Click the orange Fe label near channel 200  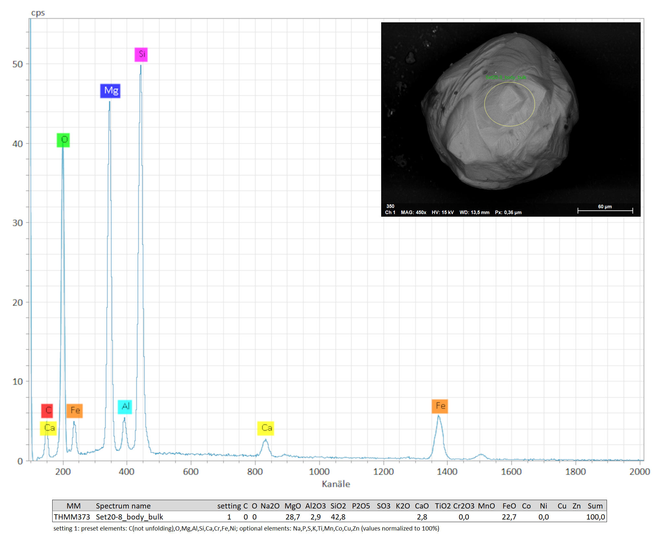click(x=75, y=411)
